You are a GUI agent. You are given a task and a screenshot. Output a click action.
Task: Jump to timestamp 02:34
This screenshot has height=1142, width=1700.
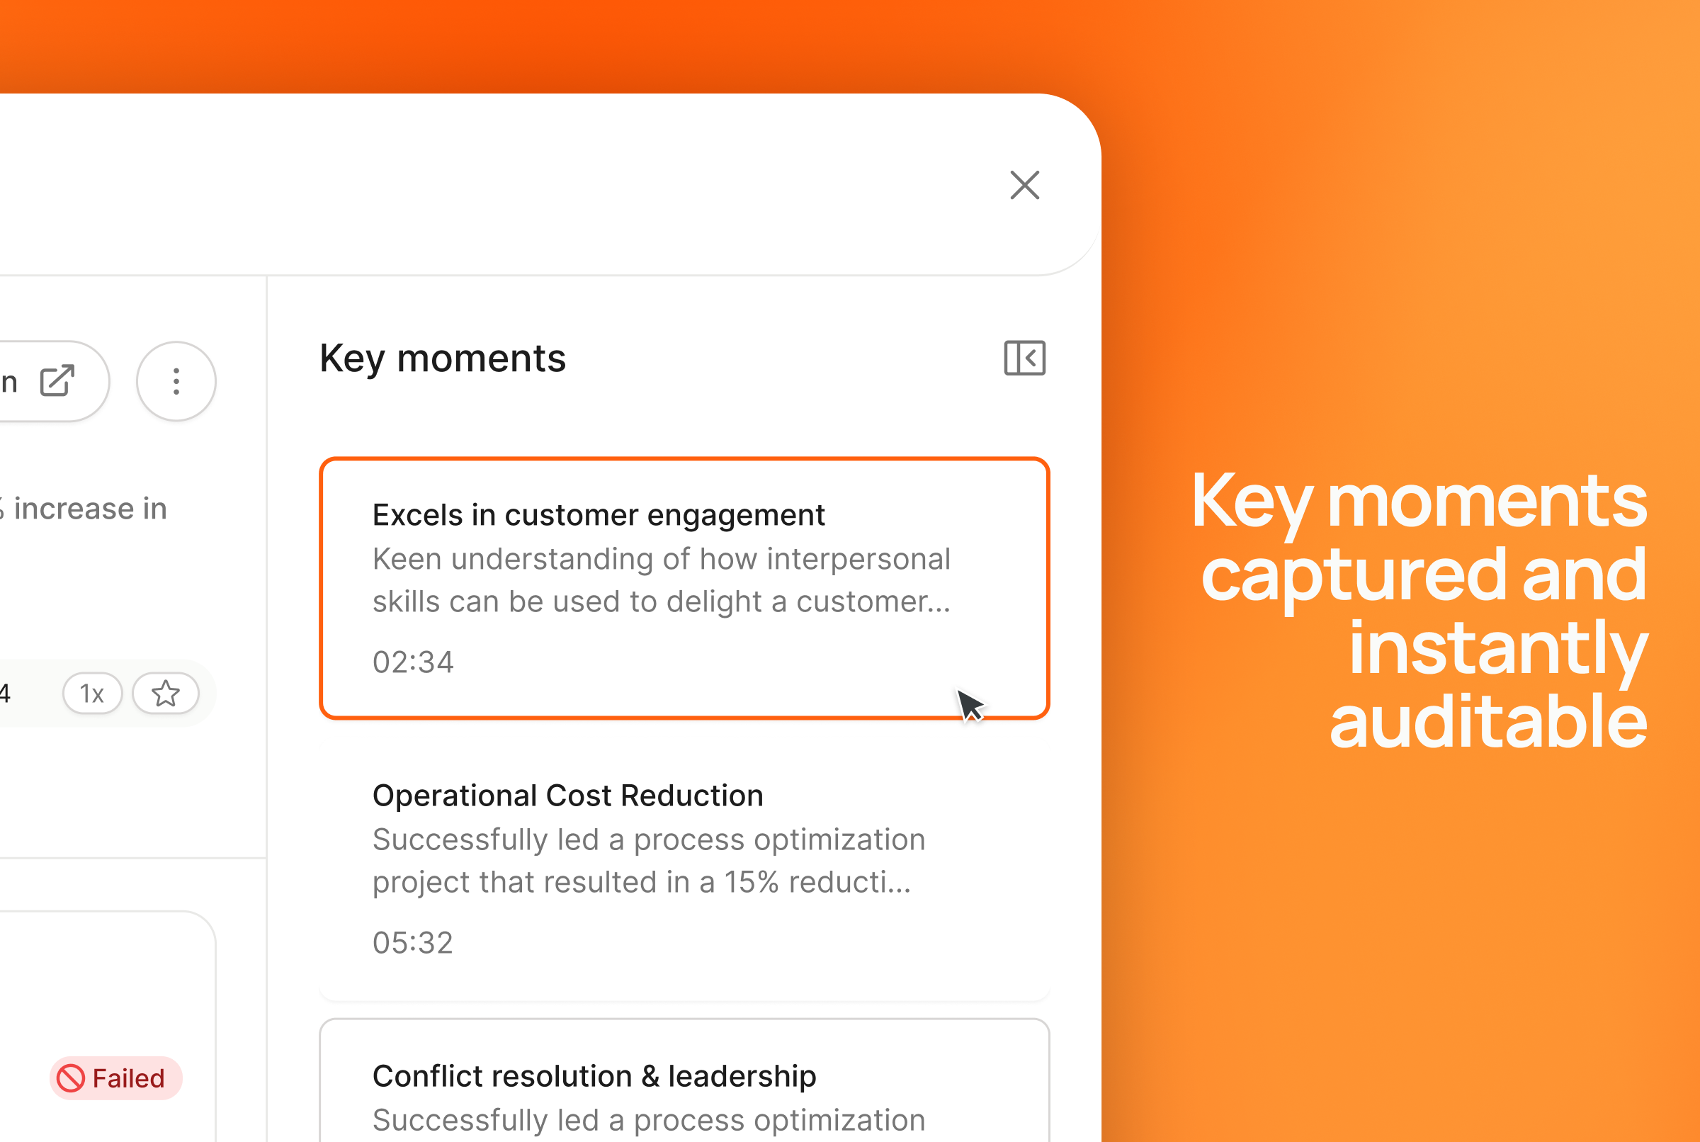413,662
